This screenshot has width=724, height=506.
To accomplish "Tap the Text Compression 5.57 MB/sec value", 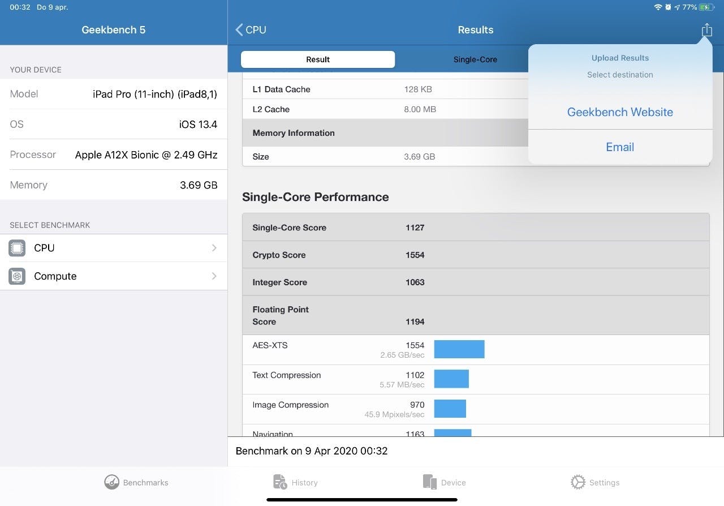I will point(402,385).
